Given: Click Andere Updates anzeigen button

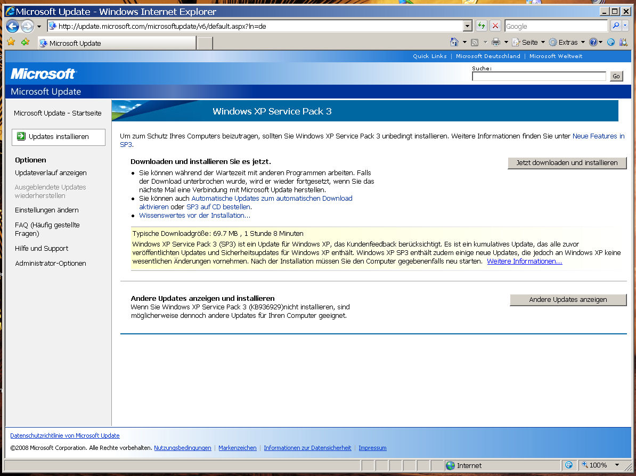Looking at the screenshot, I should click(x=568, y=300).
